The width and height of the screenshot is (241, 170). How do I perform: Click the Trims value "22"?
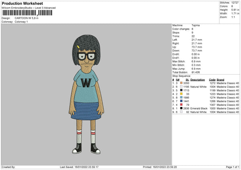coord(193,36)
